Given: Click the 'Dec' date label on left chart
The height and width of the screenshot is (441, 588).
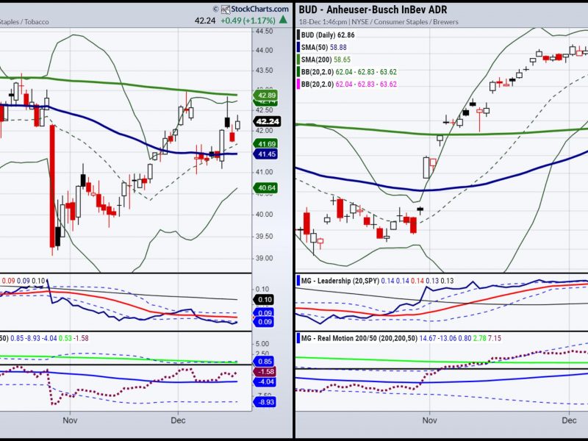Looking at the screenshot, I should click(x=178, y=420).
